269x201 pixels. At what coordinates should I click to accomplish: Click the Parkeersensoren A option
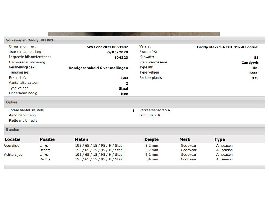click(155, 110)
